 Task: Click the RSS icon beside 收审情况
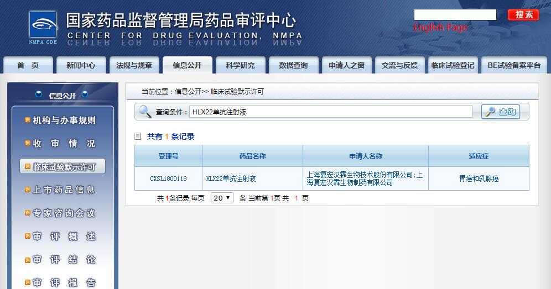tap(28, 144)
